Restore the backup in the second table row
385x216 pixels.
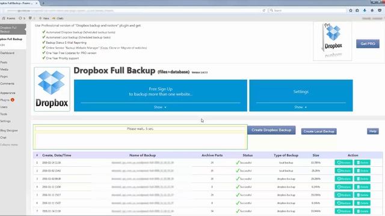click(x=343, y=170)
